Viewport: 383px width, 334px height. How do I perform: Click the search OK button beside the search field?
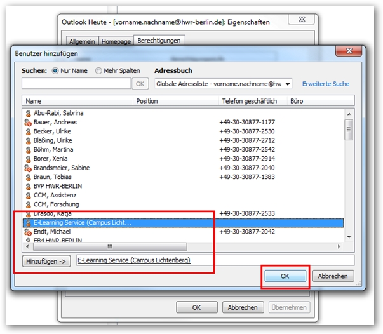tap(140, 84)
